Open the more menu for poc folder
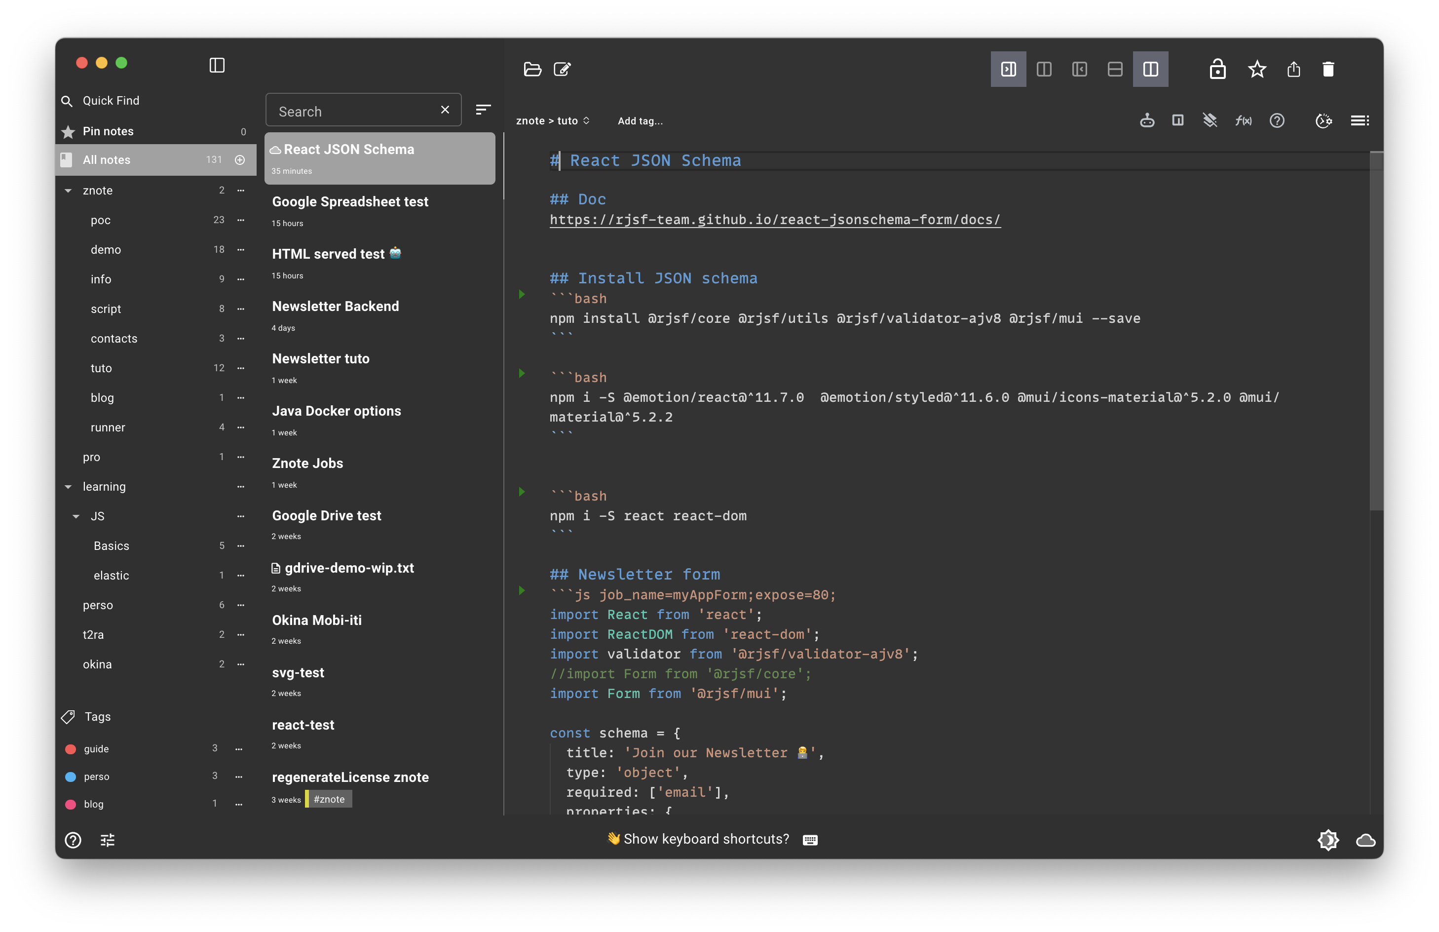Image resolution: width=1439 pixels, height=932 pixels. tap(241, 220)
